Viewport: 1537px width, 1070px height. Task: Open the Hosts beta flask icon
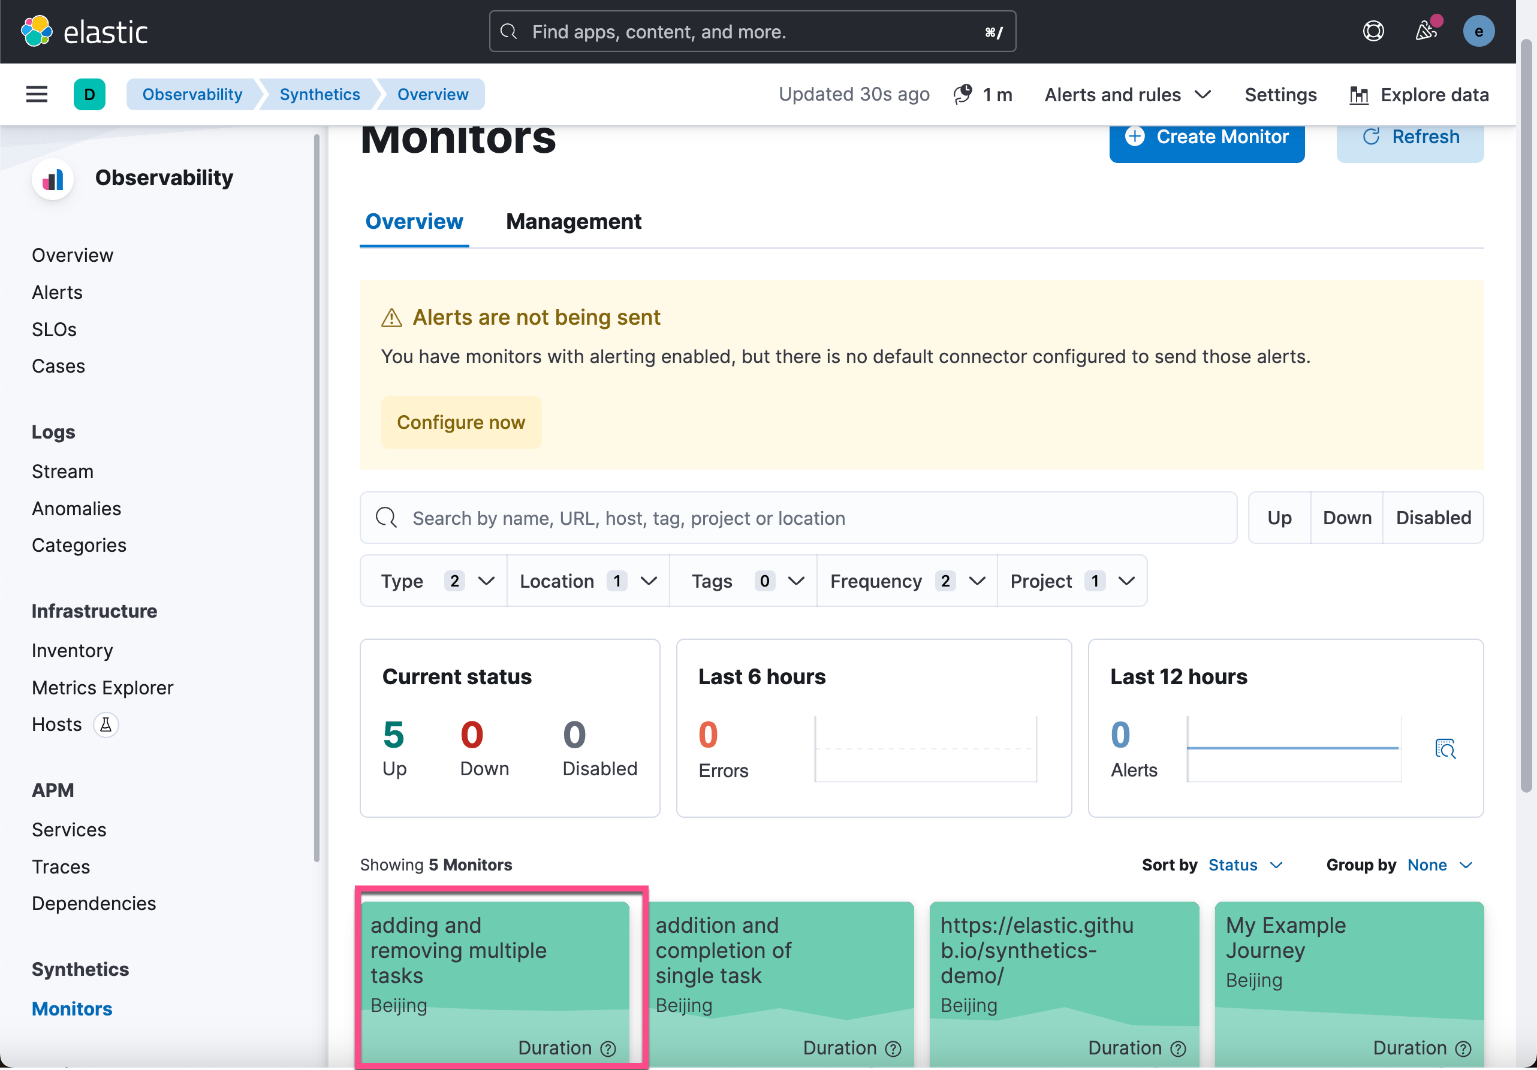106,725
